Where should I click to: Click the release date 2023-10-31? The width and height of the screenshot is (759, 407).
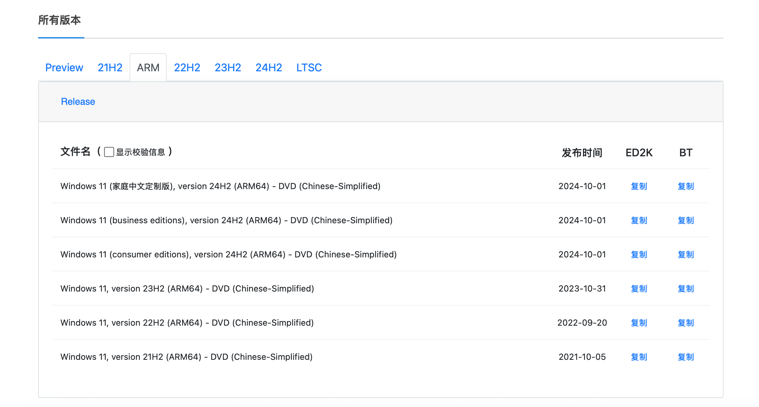(582, 289)
